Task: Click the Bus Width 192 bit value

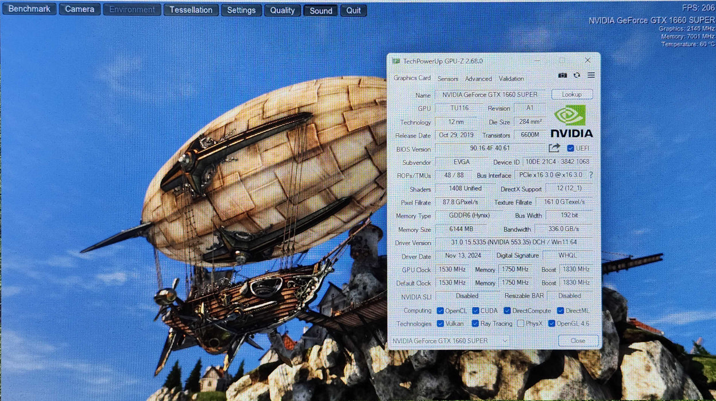Action: pos(569,216)
